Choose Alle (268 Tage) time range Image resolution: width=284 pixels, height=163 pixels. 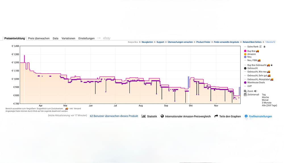click(269, 105)
